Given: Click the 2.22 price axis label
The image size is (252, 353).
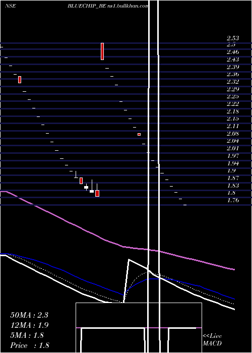Looking at the screenshot, I should (x=233, y=104).
